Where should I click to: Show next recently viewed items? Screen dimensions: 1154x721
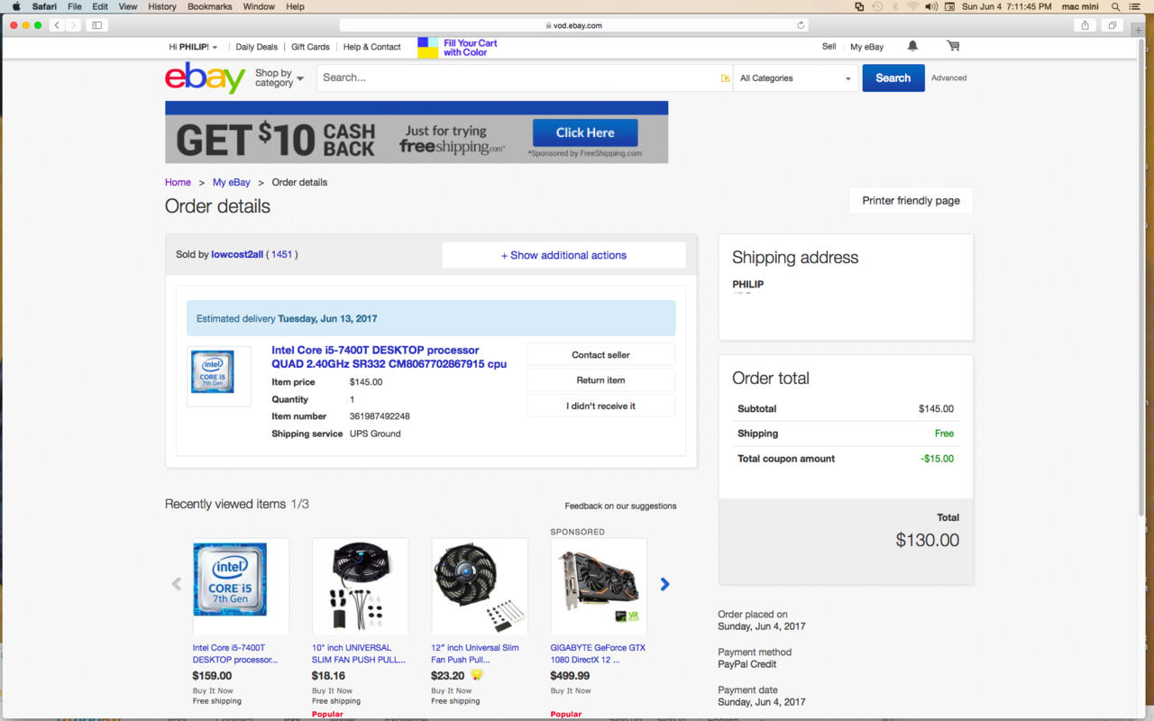664,584
